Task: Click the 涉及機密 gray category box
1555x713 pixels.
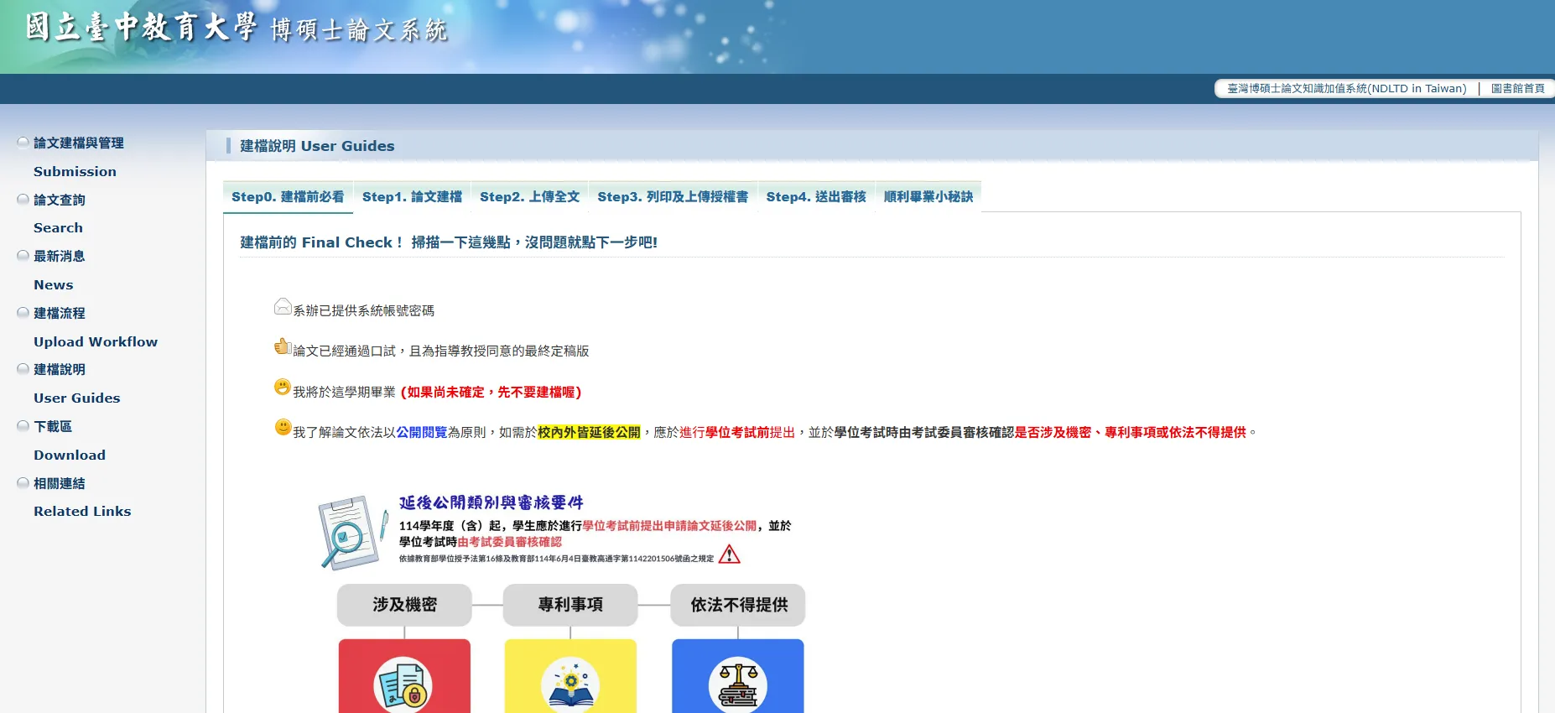Action: (404, 605)
